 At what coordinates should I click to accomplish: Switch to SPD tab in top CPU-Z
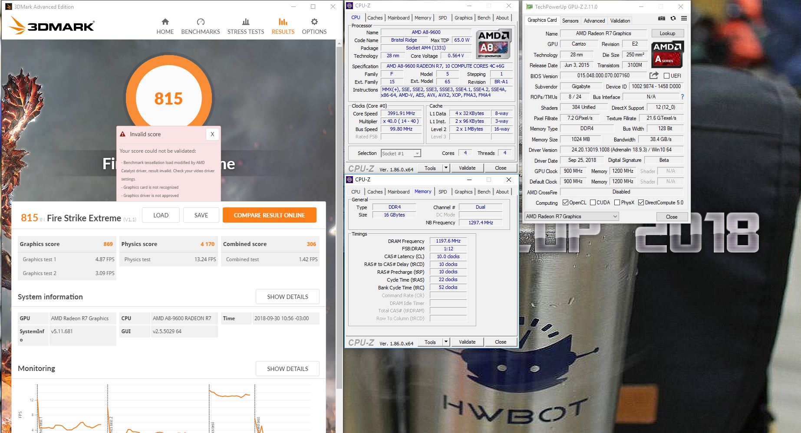[442, 18]
